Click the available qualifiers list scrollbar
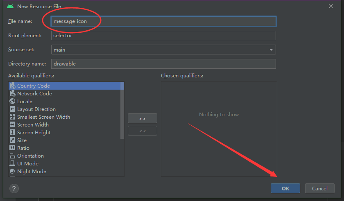The width and height of the screenshot is (344, 201). [122, 110]
